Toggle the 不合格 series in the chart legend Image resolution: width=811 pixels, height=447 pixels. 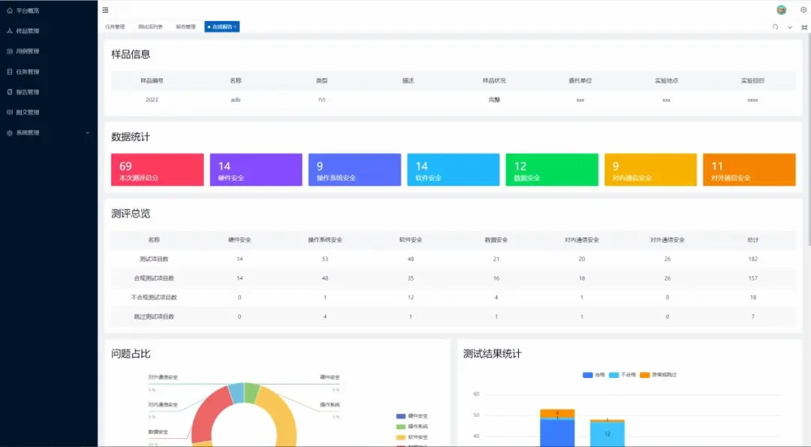tap(620, 374)
